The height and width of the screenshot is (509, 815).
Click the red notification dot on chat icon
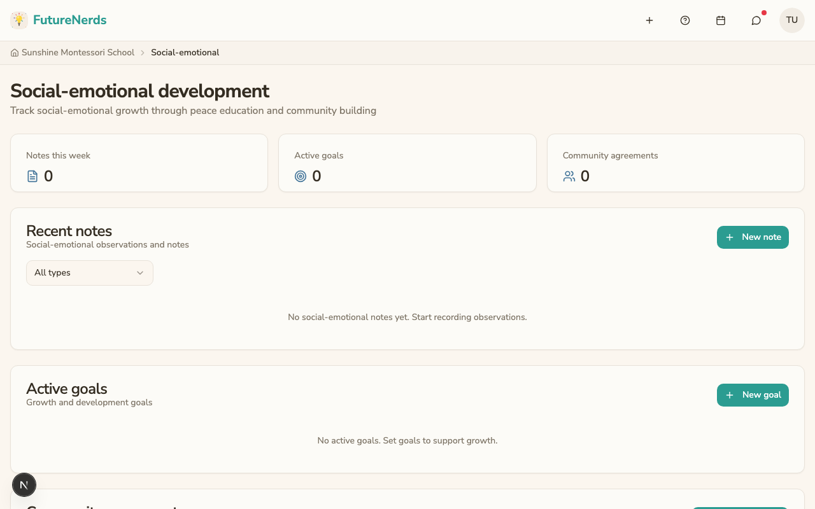pos(763,12)
